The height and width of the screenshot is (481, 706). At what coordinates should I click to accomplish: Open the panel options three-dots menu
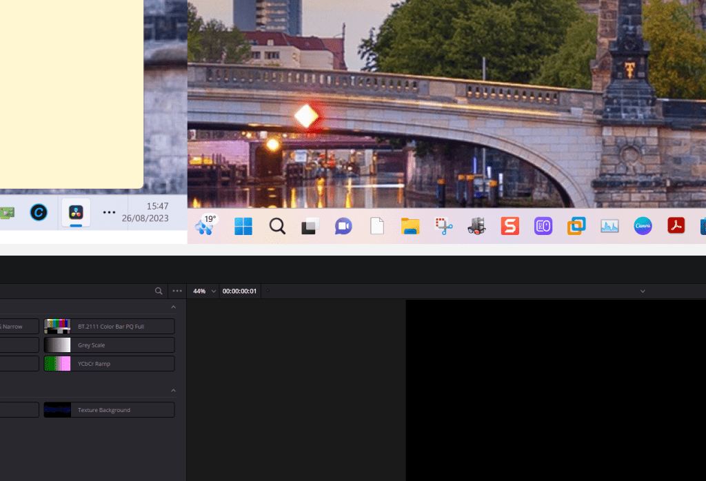click(x=177, y=291)
